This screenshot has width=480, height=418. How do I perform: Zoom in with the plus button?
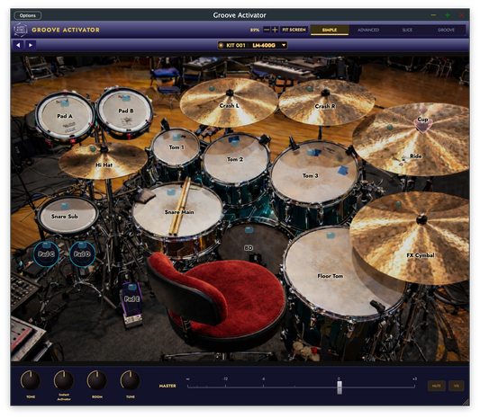point(275,30)
